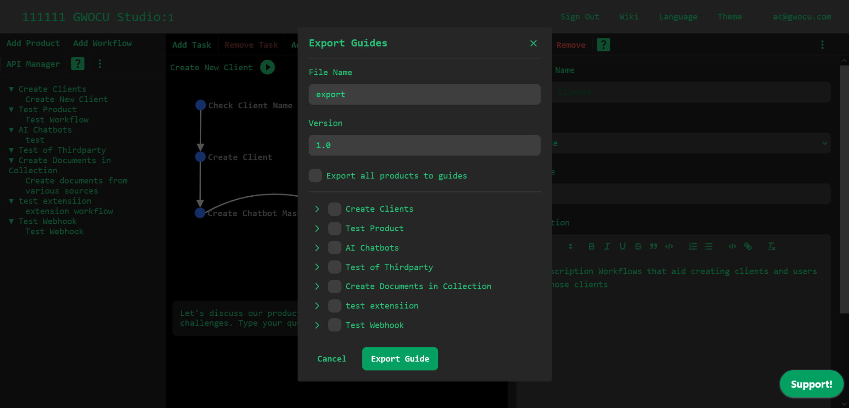Insert bullet list in description editor
The width and height of the screenshot is (849, 408).
(x=708, y=247)
